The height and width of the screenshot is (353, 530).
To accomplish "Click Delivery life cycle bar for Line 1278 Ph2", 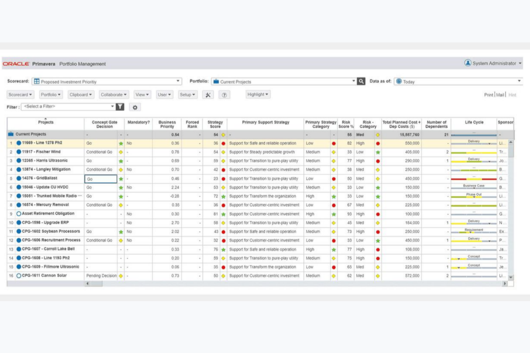I will [474, 143].
